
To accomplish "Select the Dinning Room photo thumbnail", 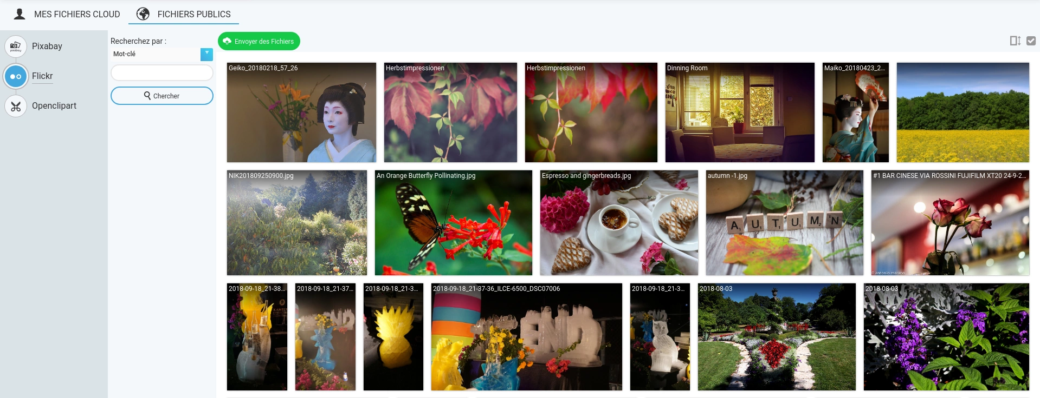I will (740, 112).
